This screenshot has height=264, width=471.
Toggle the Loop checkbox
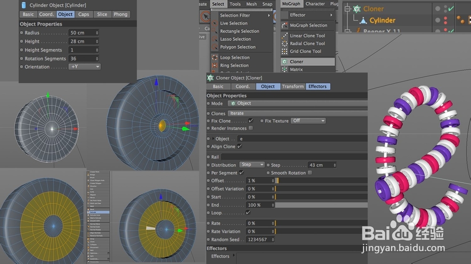click(x=248, y=212)
